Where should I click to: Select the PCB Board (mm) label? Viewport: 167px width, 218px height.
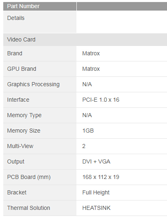29,177
